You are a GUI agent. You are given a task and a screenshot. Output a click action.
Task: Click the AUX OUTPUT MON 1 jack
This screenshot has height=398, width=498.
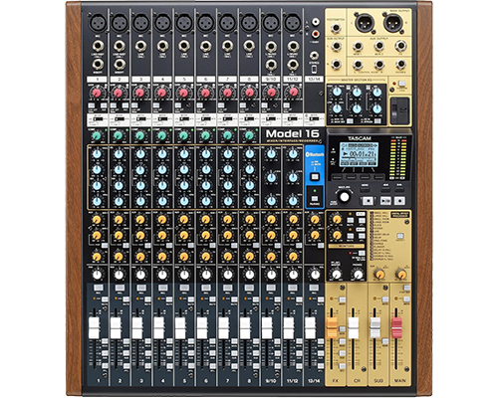click(358, 46)
